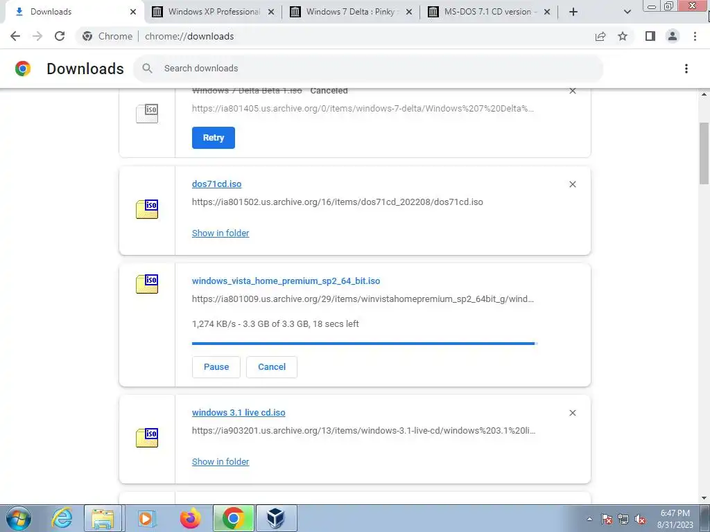Image resolution: width=710 pixels, height=532 pixels.
Task: Click the Search downloads field
Action: point(369,69)
